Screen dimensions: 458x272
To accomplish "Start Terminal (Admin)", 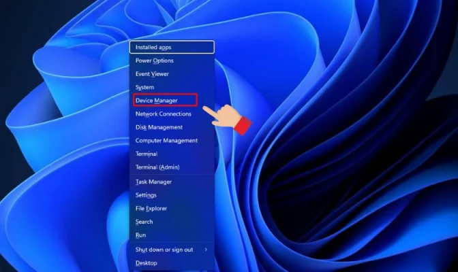I will 157,167.
